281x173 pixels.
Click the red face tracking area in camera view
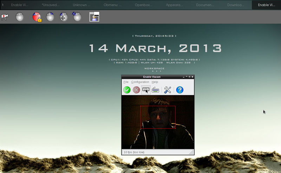(x=158, y=117)
